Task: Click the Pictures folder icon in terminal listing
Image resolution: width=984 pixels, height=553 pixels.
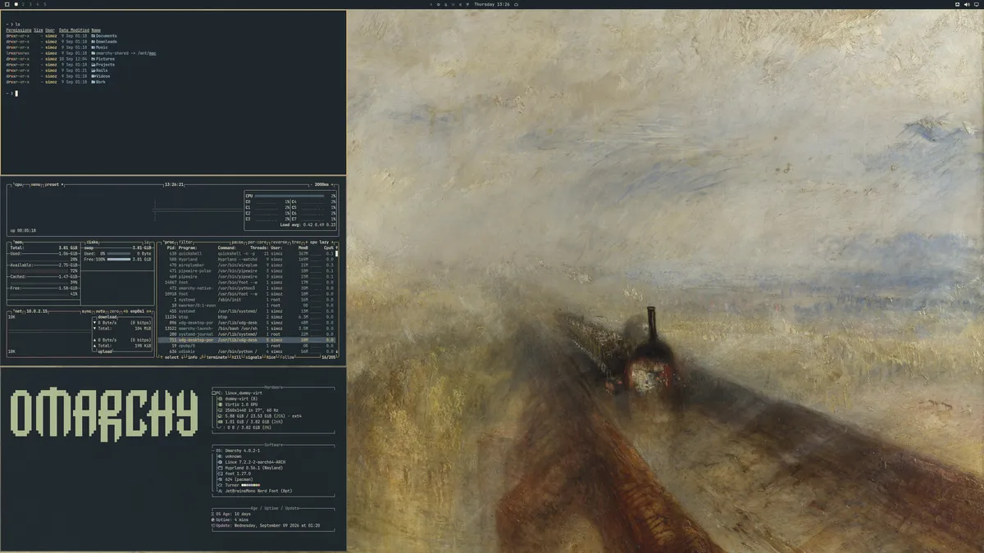Action: click(x=93, y=59)
